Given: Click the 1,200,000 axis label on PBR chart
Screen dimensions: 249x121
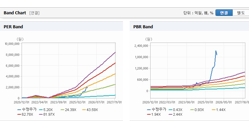Looking at the screenshot, I should tap(141, 68).
